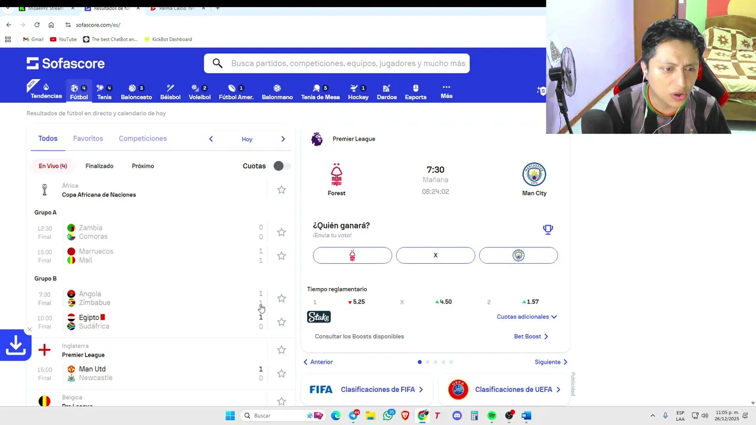Open the Balonmano sport icon

click(277, 91)
